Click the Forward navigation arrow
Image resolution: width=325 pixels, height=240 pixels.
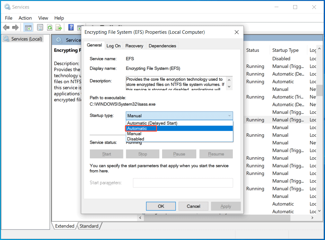(15, 27)
